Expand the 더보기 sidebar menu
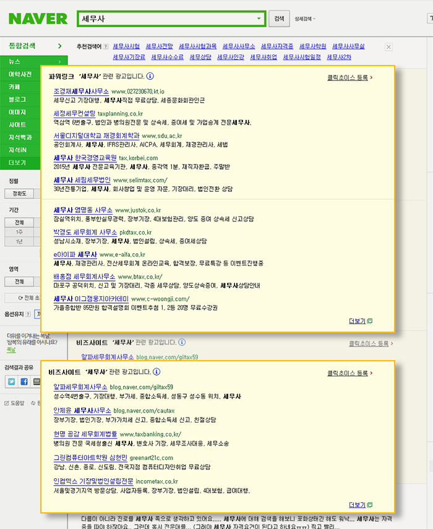The width and height of the screenshot is (433, 529). (x=17, y=163)
